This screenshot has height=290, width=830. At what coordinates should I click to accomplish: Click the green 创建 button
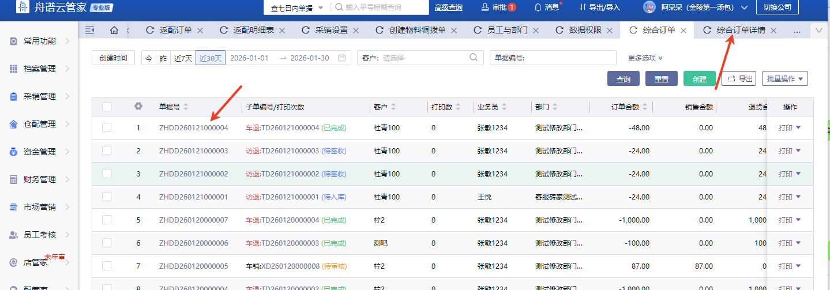(699, 79)
